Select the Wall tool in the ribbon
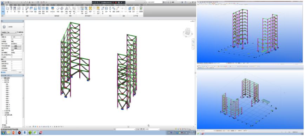This screenshot has height=136, width=305. coord(7,9)
